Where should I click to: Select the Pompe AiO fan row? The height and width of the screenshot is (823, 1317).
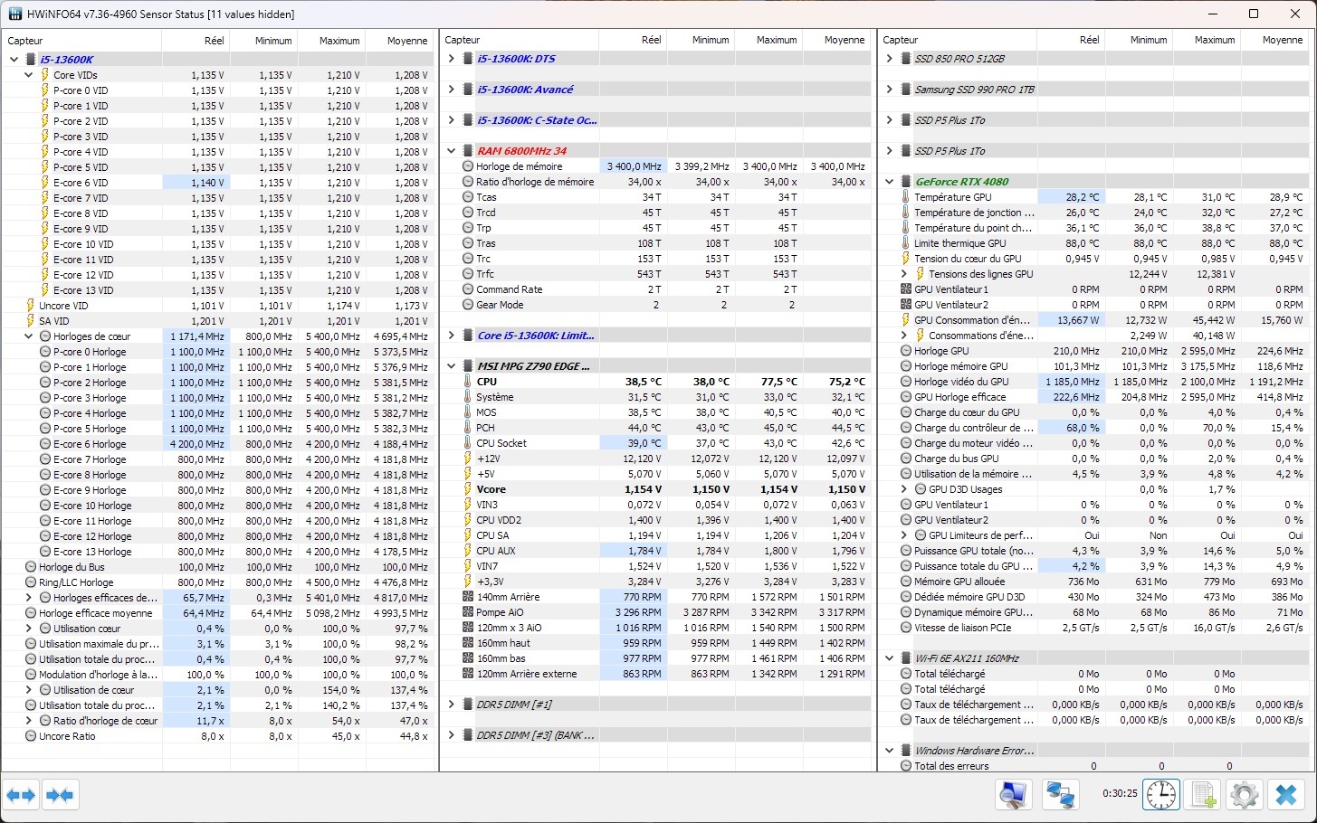[x=500, y=612]
